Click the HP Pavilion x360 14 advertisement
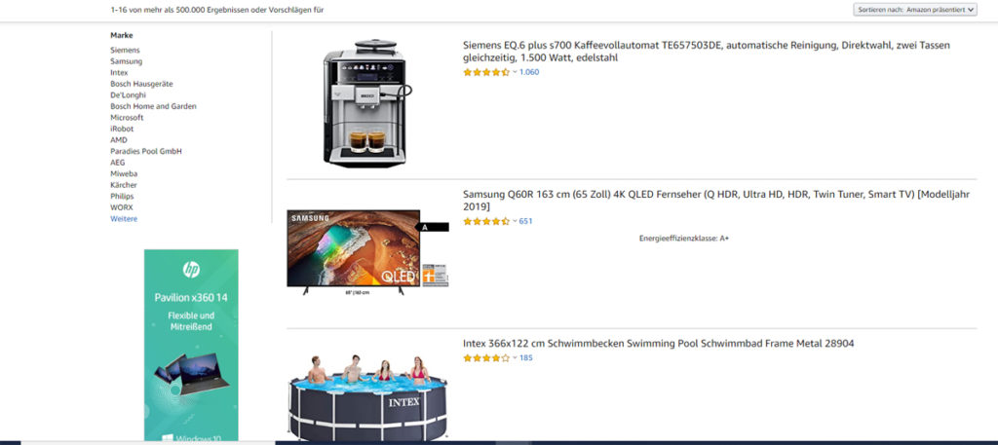Viewport: 998px width, 445px height. [x=191, y=346]
